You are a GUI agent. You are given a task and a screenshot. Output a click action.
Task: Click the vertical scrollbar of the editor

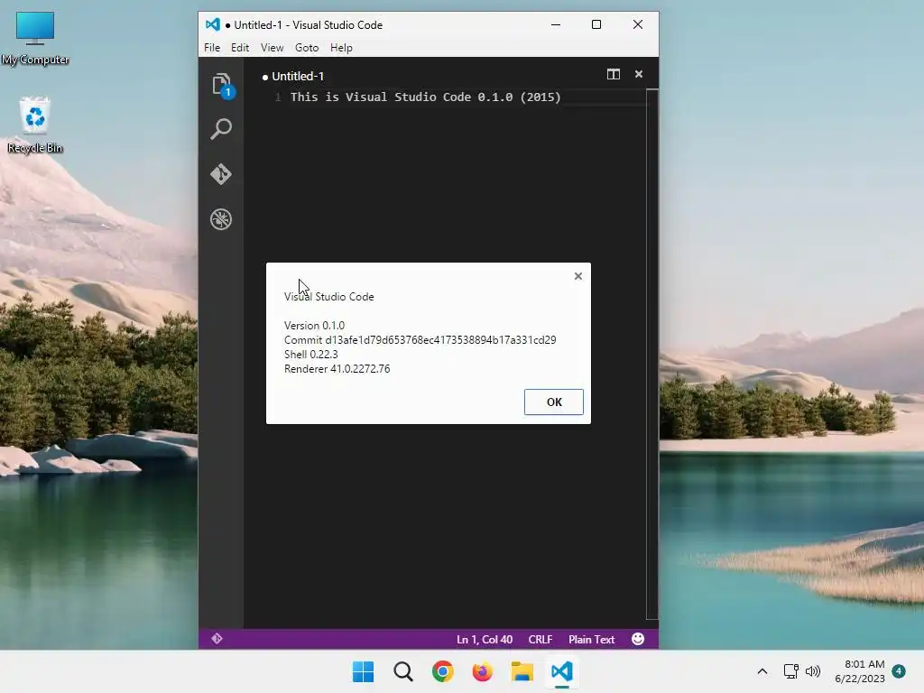click(x=651, y=354)
